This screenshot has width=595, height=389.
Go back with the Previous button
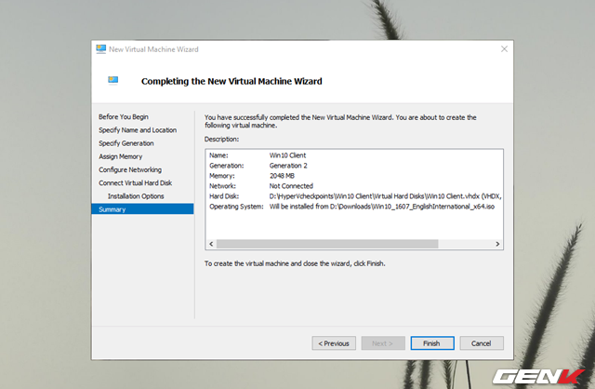click(334, 343)
